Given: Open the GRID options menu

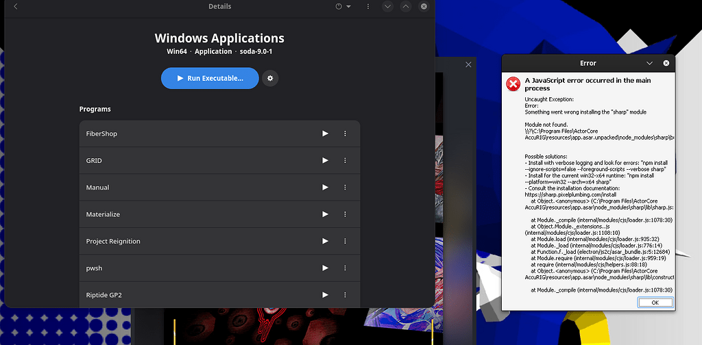Looking at the screenshot, I should (x=346, y=160).
